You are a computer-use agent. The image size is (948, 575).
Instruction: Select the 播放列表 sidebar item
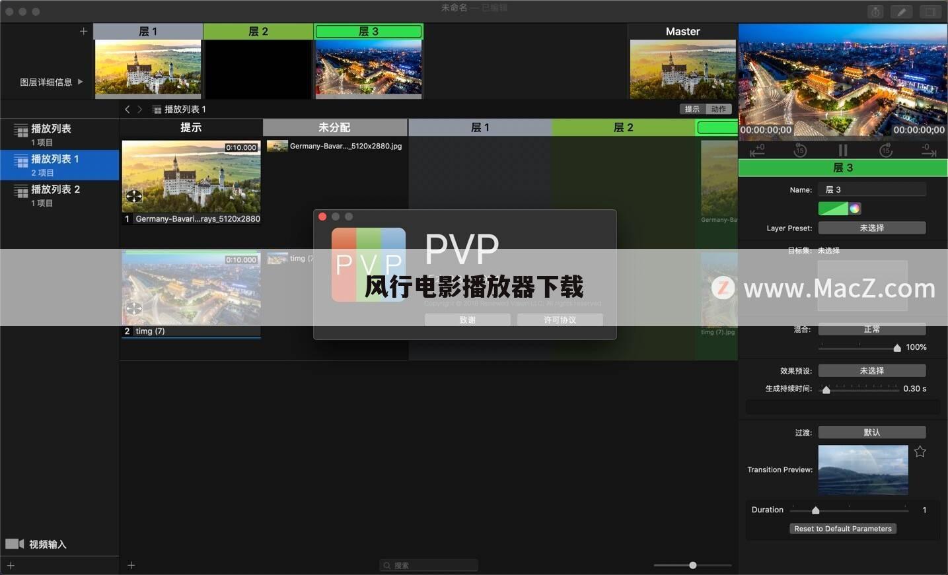59,134
